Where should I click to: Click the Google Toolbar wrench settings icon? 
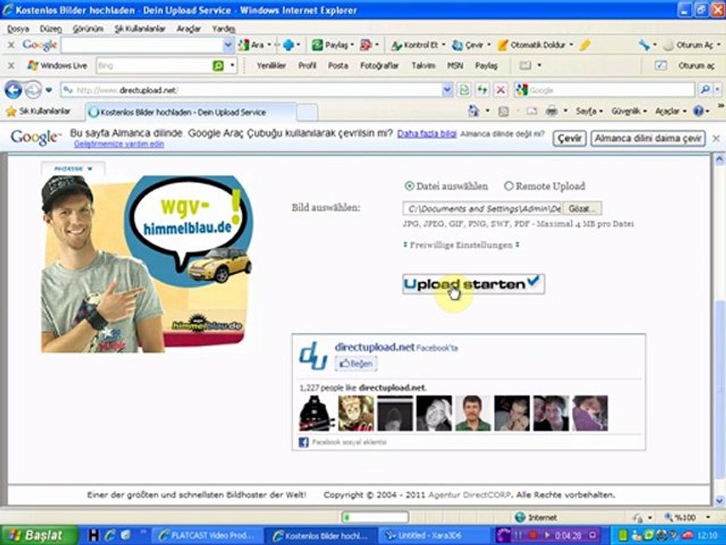tap(644, 45)
